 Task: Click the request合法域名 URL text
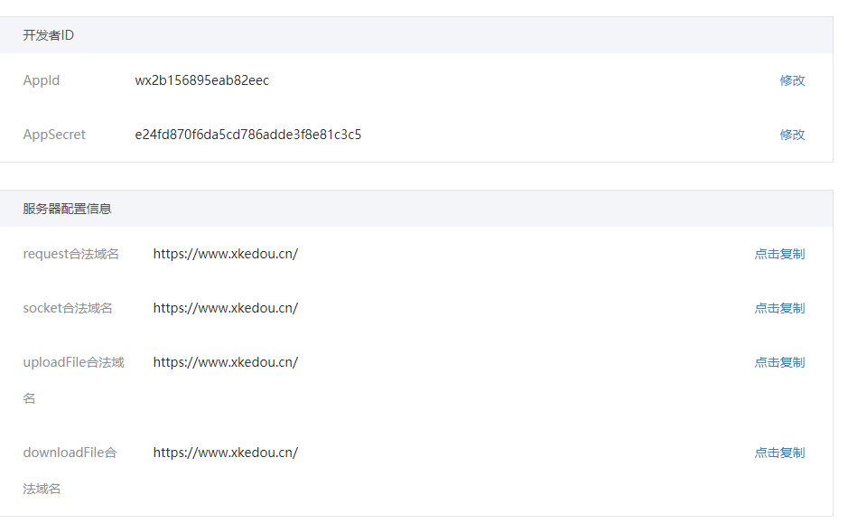click(x=226, y=254)
